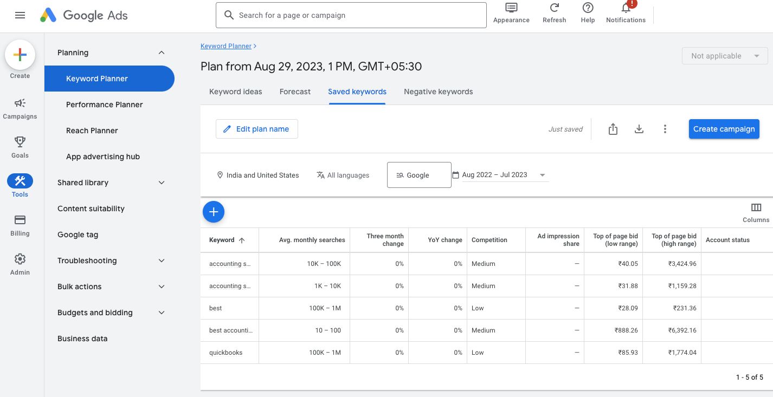The image size is (773, 397).
Task: Click the Create plus button in sidebar
Action: (x=20, y=55)
